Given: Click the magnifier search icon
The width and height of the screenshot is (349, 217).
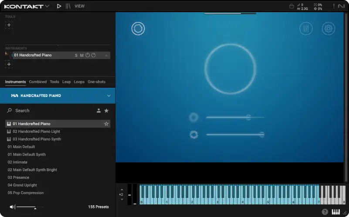Looking at the screenshot, I should [9, 110].
